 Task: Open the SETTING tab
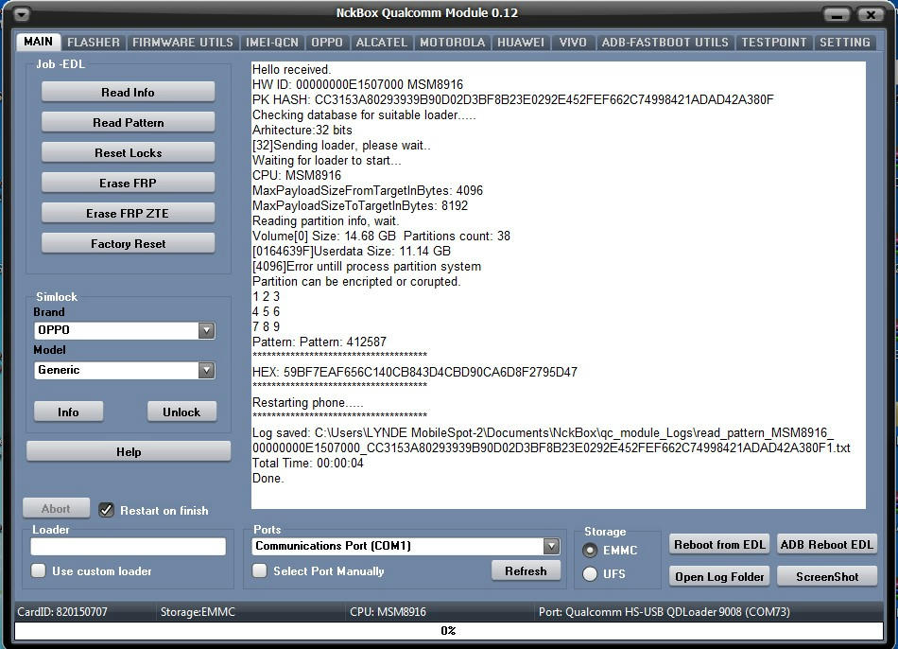845,42
